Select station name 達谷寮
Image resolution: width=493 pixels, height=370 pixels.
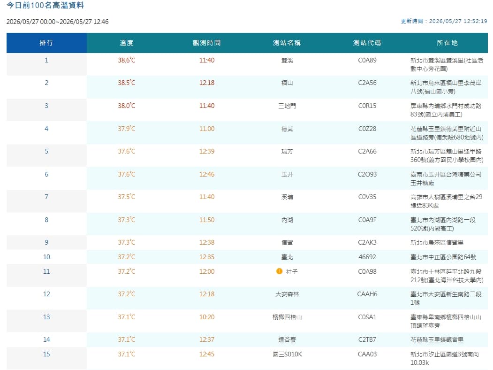click(x=287, y=340)
